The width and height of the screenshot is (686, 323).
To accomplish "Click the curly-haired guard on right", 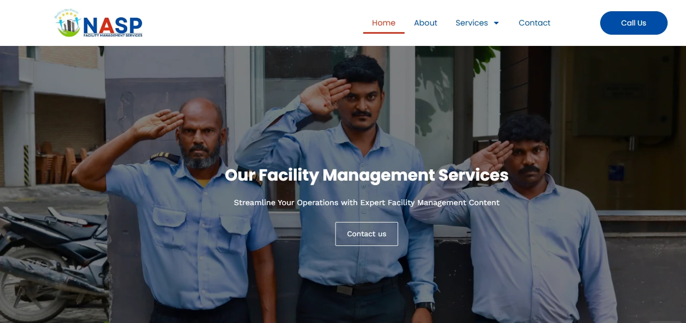I will coord(526,219).
